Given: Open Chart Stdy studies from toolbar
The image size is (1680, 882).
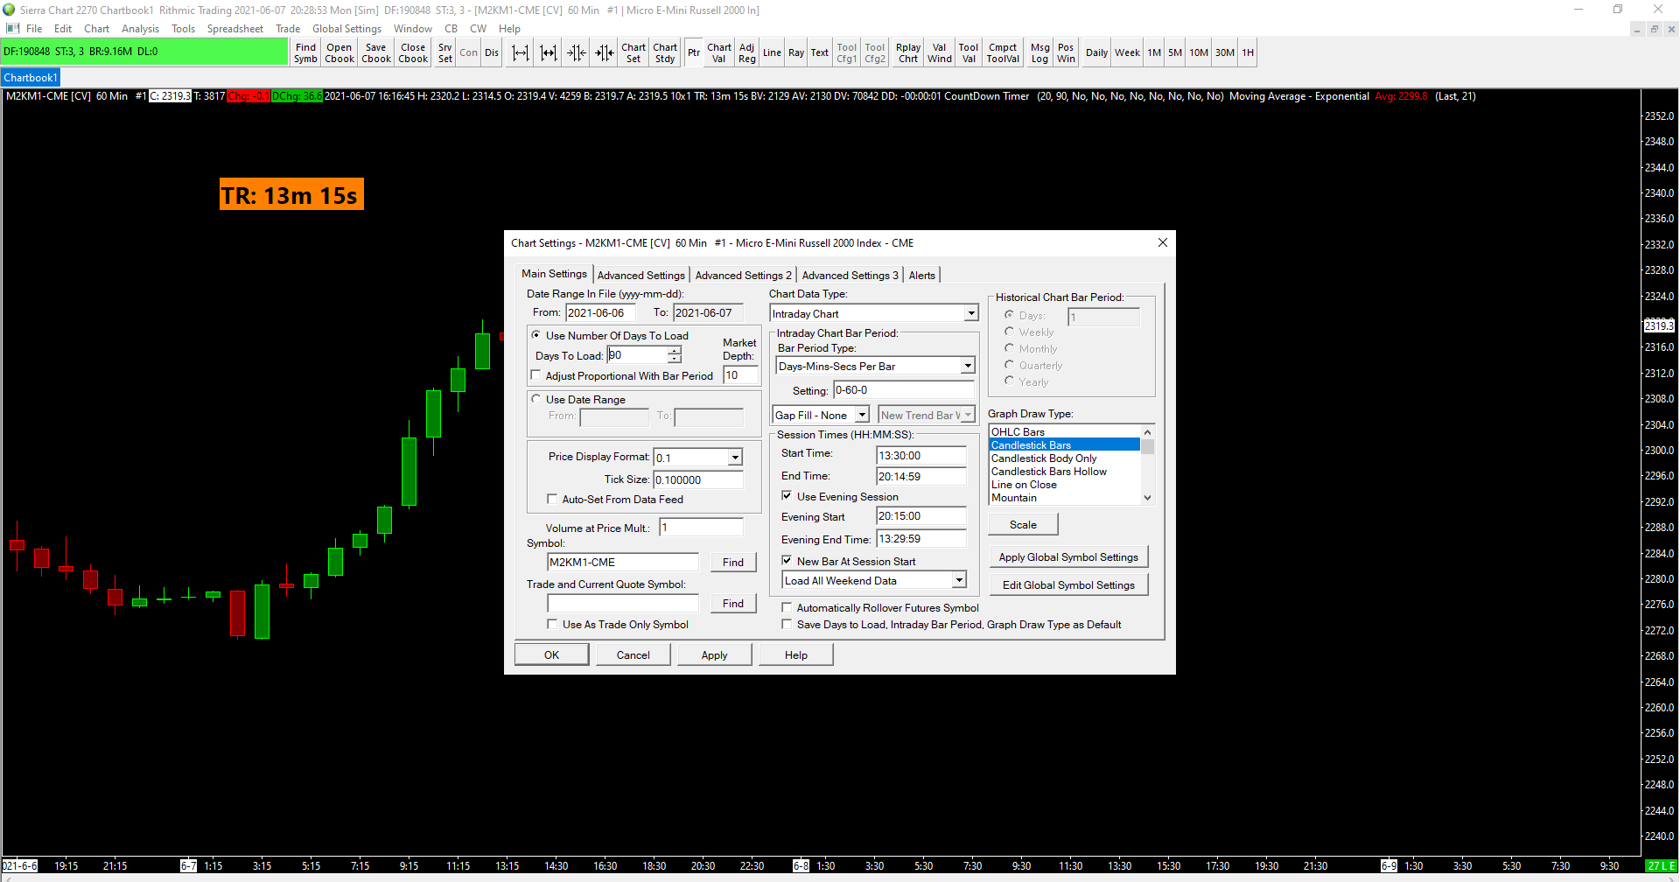Looking at the screenshot, I should click(665, 52).
